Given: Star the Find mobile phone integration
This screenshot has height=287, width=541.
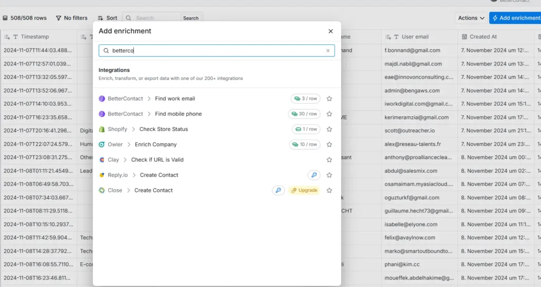Looking at the screenshot, I should pyautogui.click(x=329, y=114).
